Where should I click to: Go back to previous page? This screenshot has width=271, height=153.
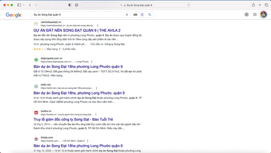(30, 5)
